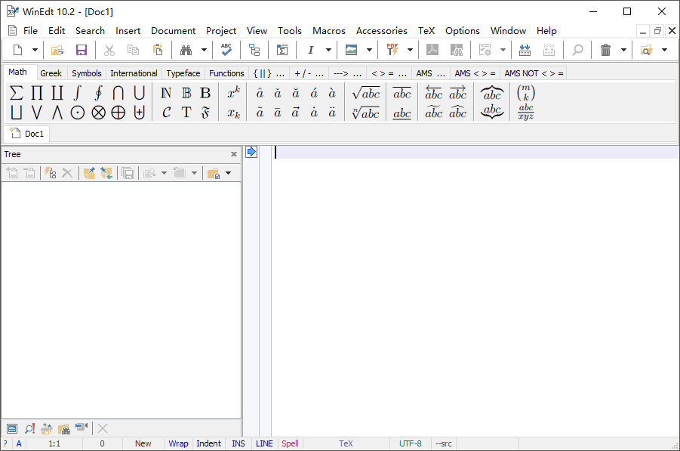Insert the blackboard bold N symbol
680x451 pixels.
(x=167, y=93)
